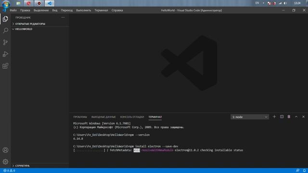Click the network signal tray icon
This screenshot has height=173, width=308.
click(x=280, y=3)
